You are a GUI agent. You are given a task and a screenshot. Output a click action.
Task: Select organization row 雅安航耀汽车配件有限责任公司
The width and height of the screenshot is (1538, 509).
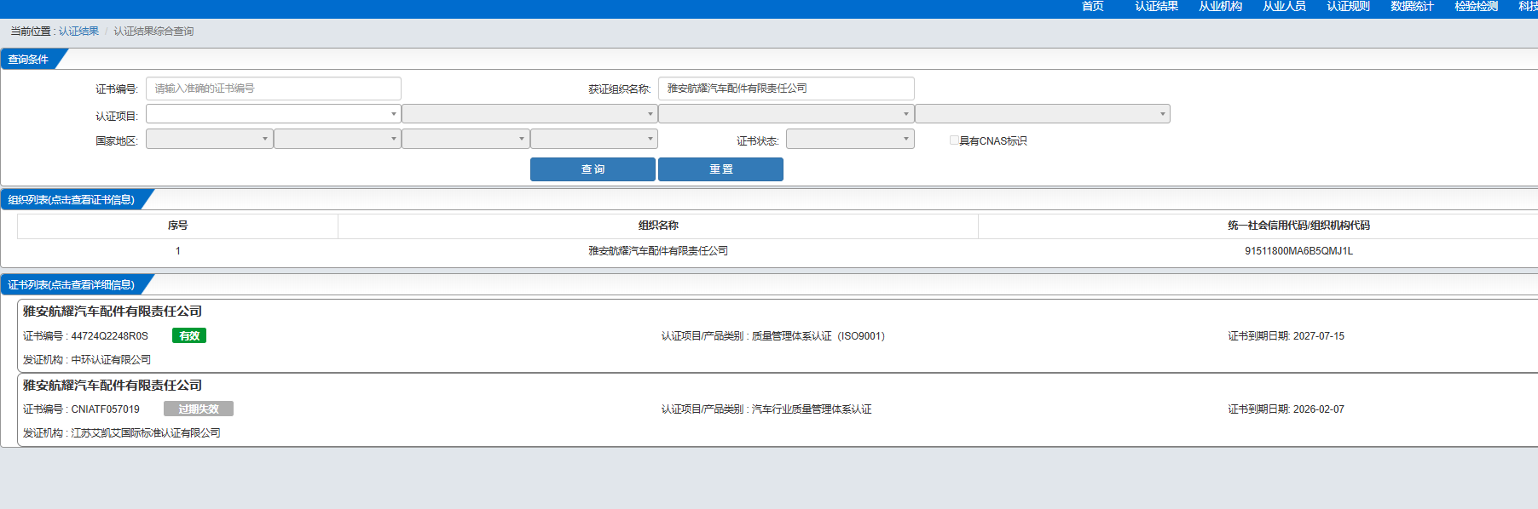[x=658, y=251]
